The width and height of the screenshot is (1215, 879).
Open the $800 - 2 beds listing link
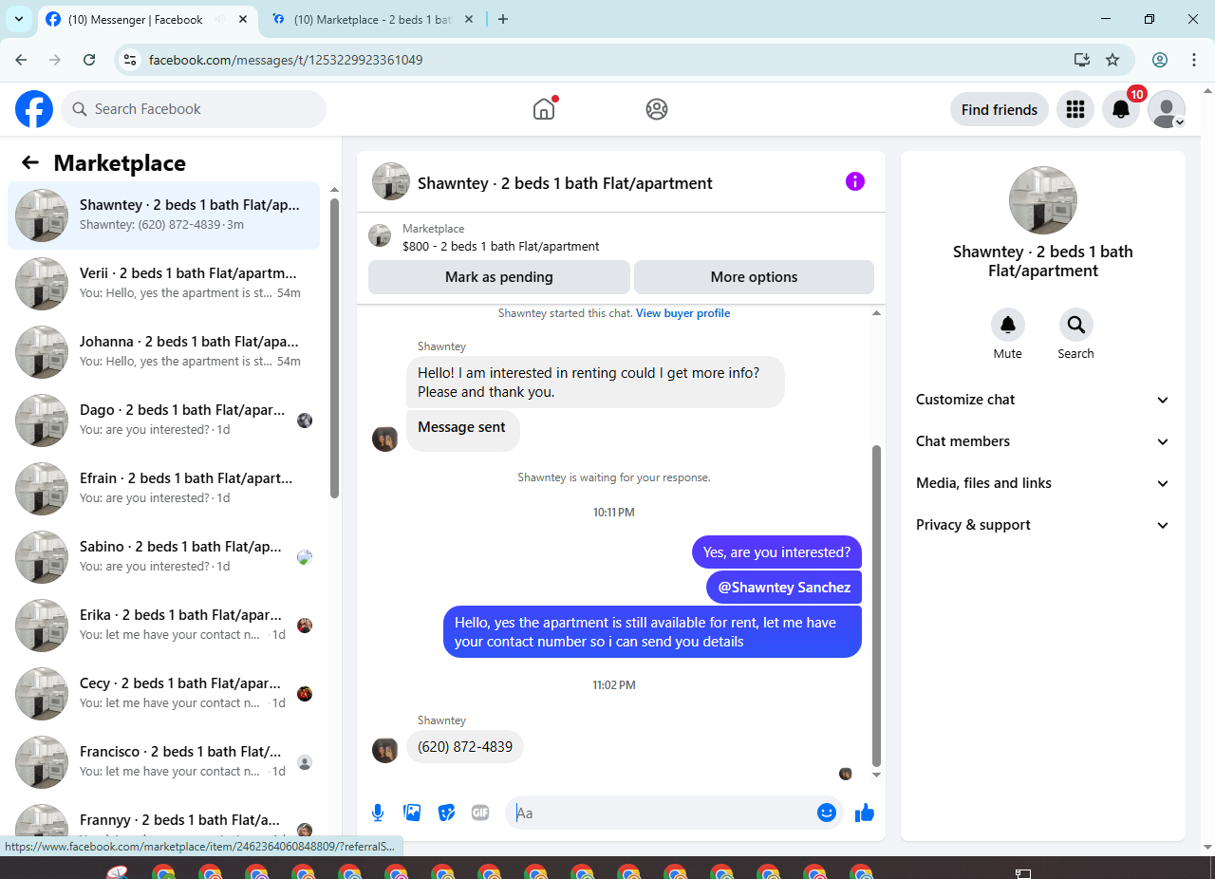501,247
